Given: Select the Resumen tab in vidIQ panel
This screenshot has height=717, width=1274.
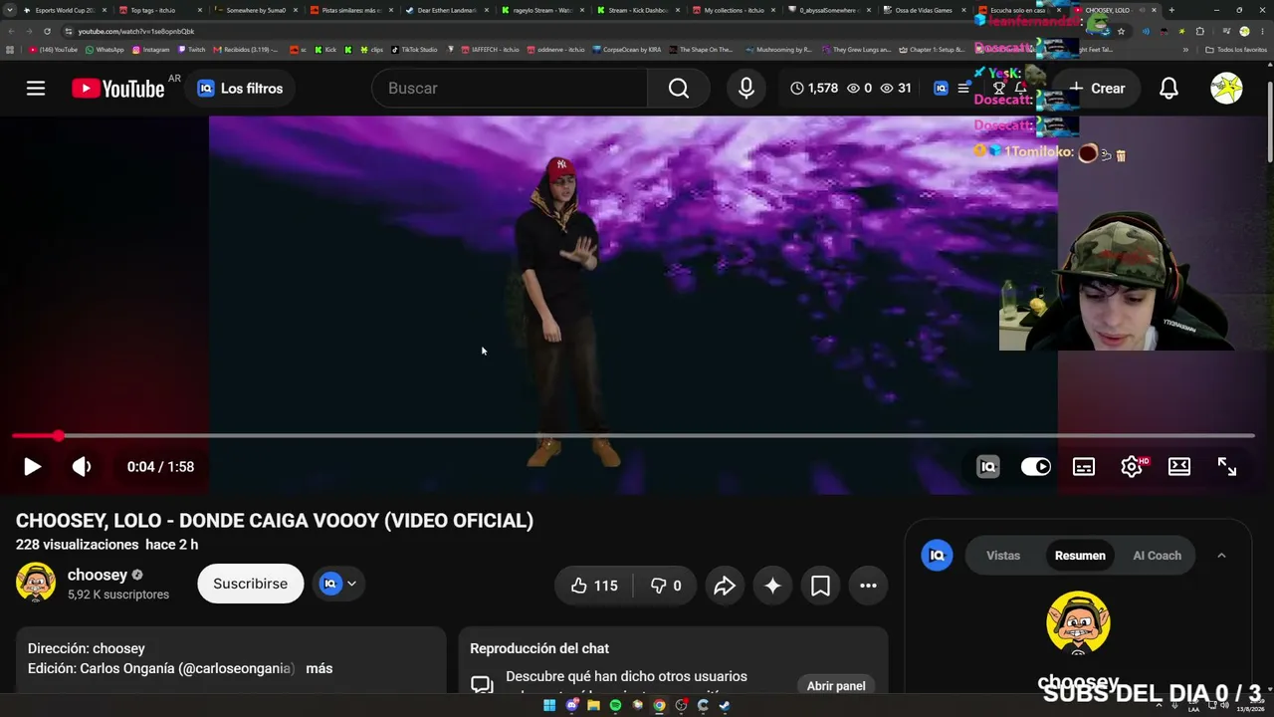Looking at the screenshot, I should [1080, 556].
